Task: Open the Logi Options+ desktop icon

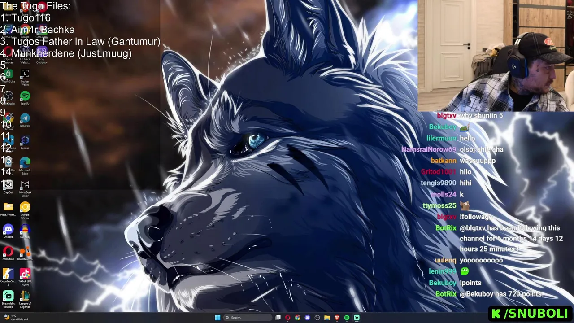Action: click(42, 55)
